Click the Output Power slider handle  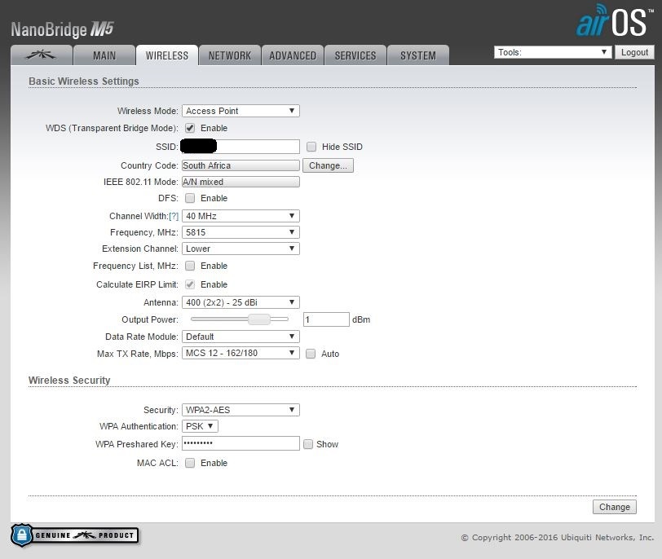tap(259, 319)
